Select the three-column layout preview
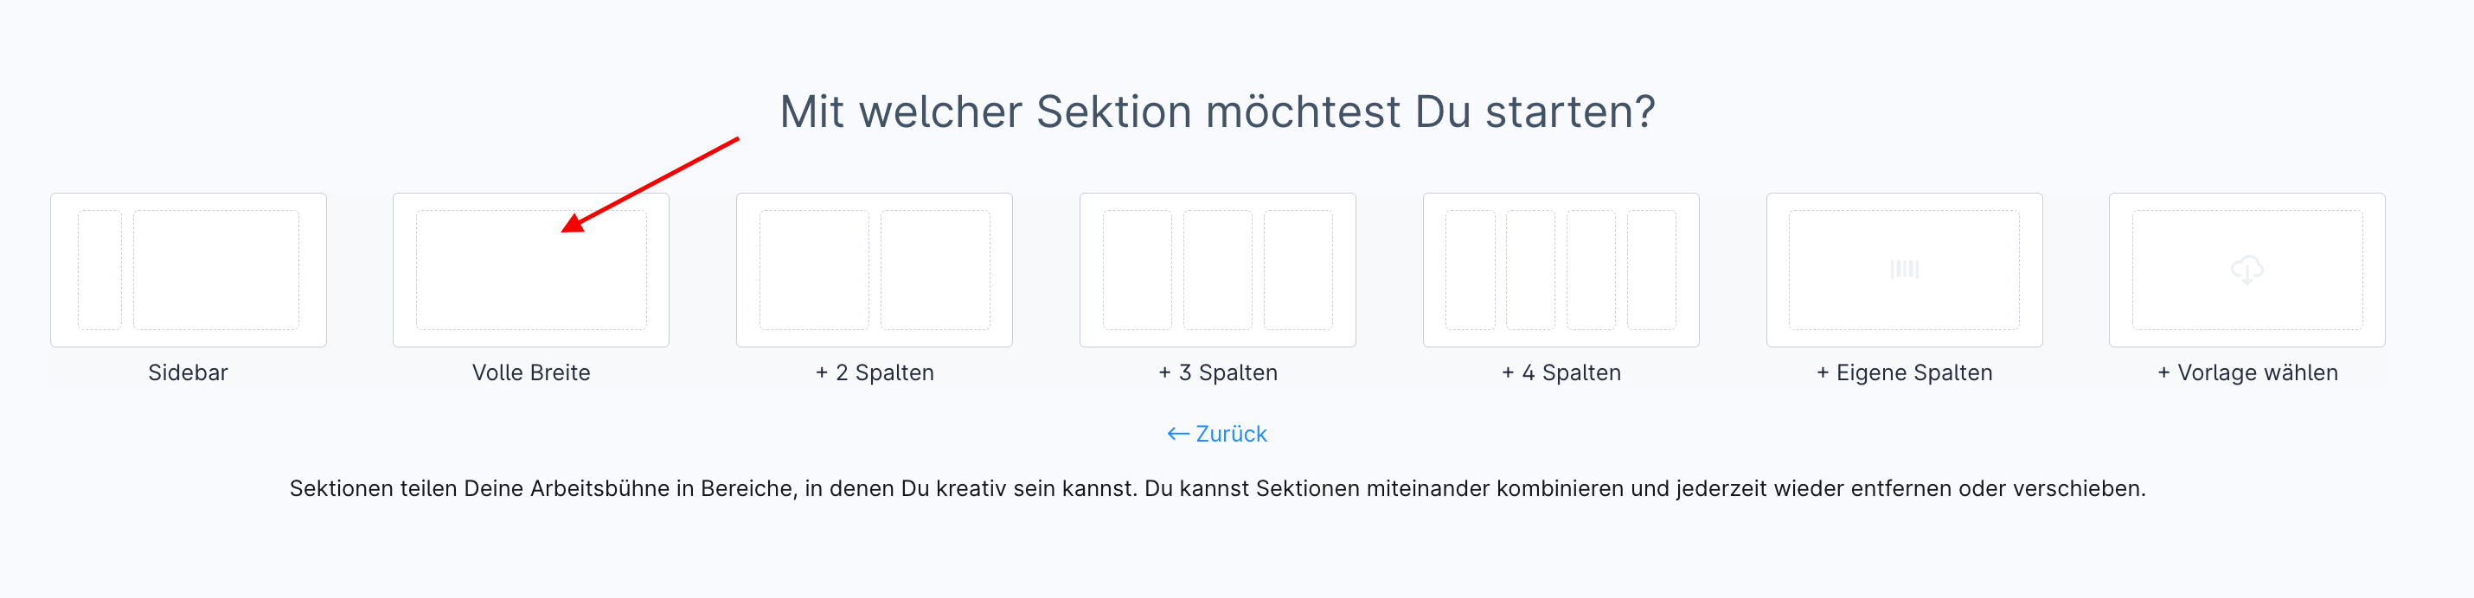 [1217, 270]
